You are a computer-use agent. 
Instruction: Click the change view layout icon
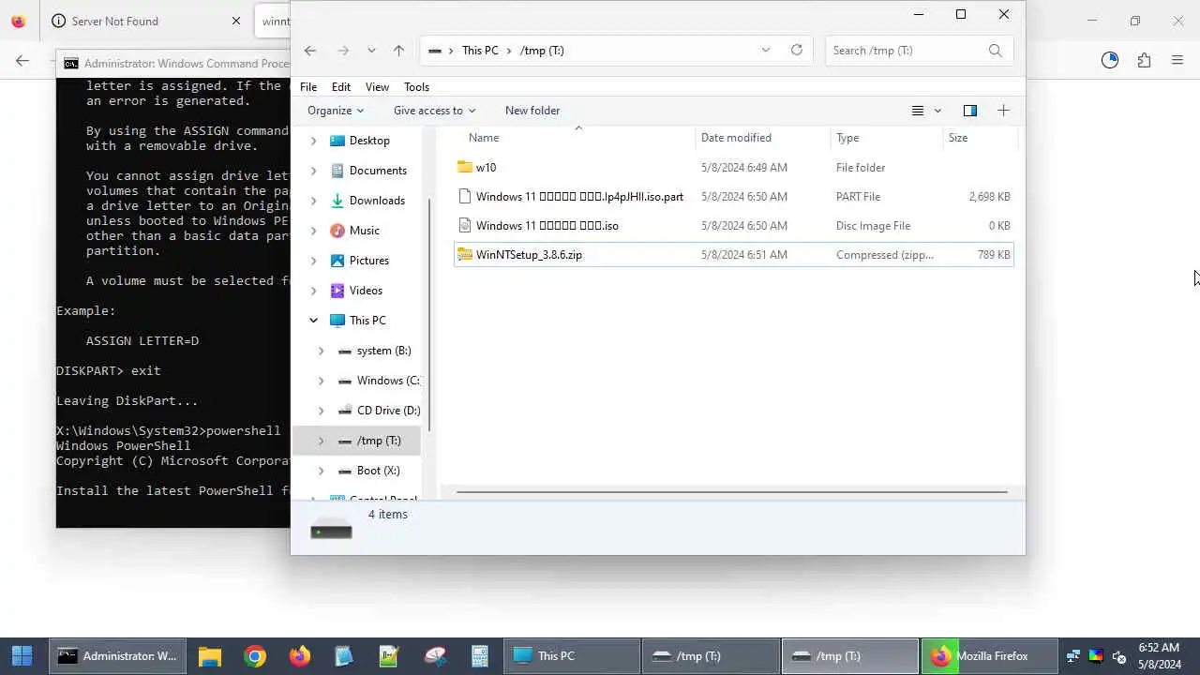pyautogui.click(x=918, y=111)
